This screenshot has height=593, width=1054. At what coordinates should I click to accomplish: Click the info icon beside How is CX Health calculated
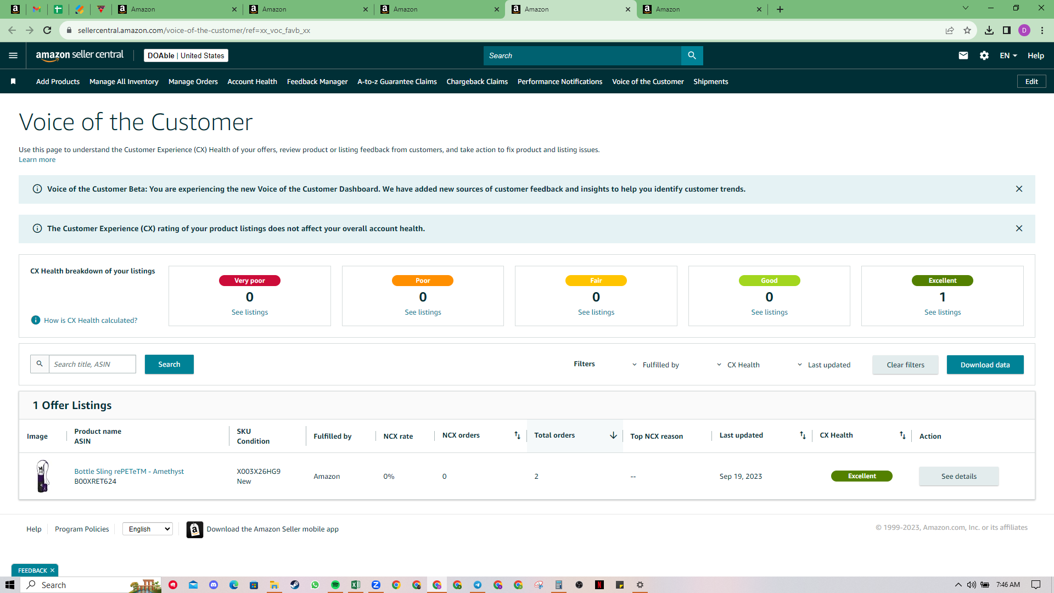pyautogui.click(x=36, y=320)
